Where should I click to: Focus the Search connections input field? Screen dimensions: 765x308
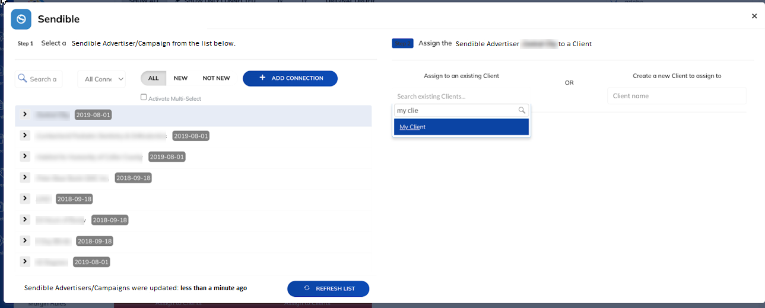coord(39,79)
